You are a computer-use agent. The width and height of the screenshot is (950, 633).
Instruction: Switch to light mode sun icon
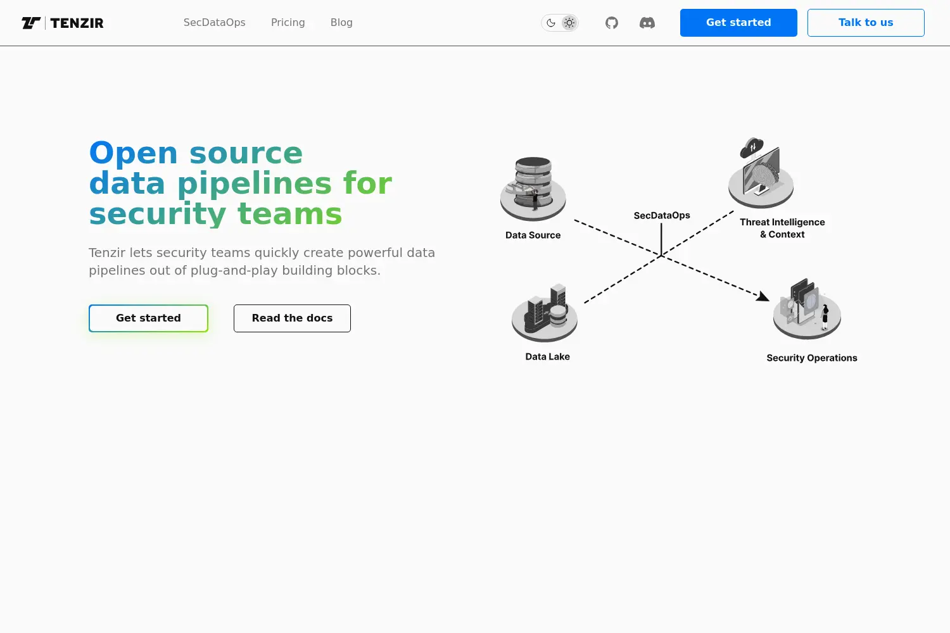point(569,23)
